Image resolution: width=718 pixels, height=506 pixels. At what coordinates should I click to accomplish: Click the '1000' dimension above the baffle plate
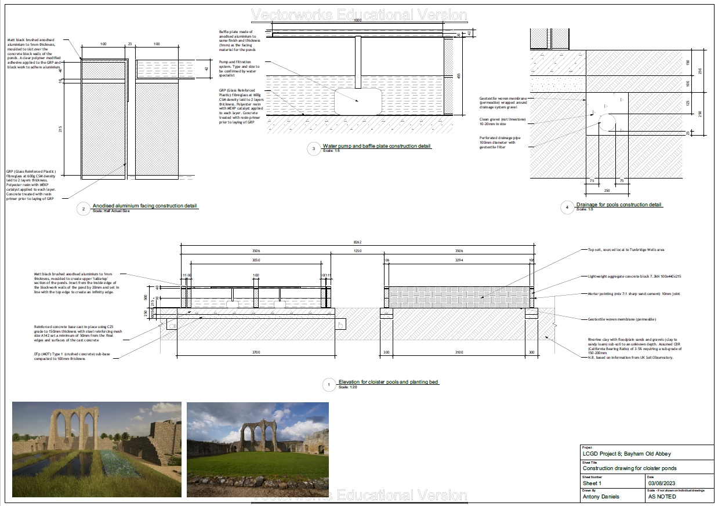(357, 20)
